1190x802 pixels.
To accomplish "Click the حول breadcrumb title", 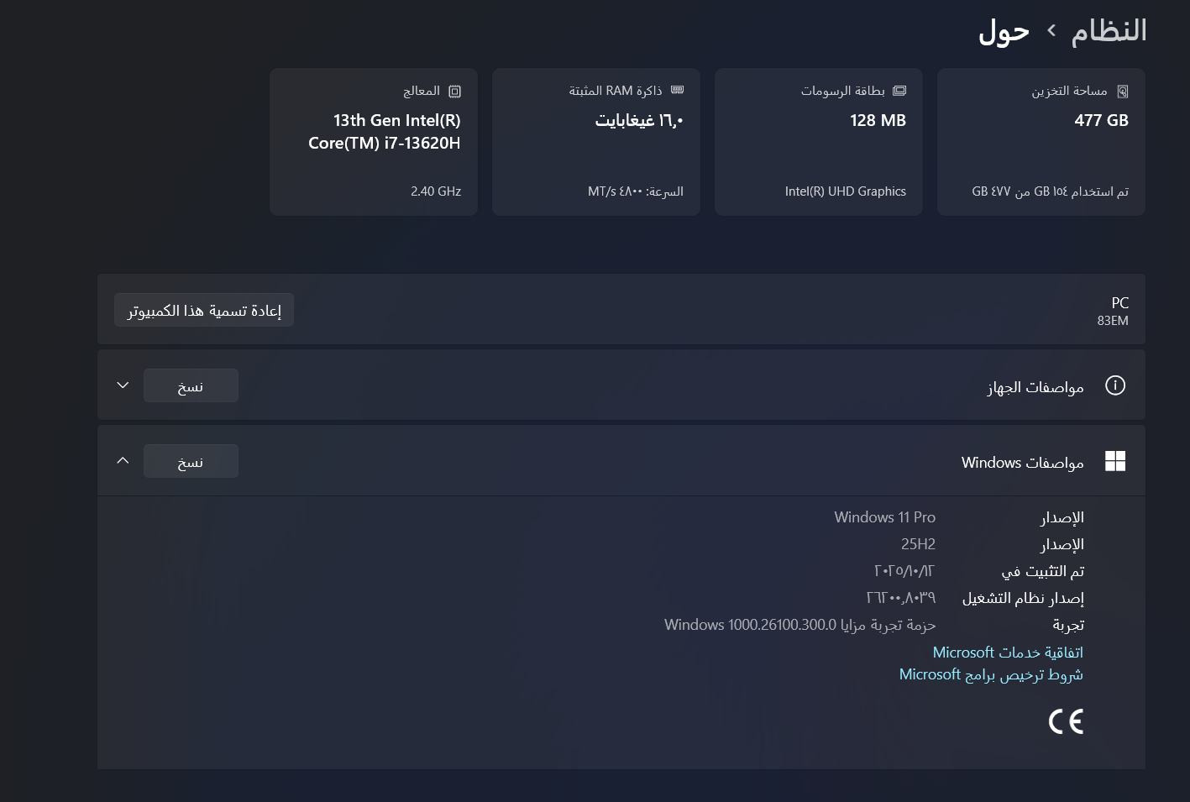I will [1004, 32].
